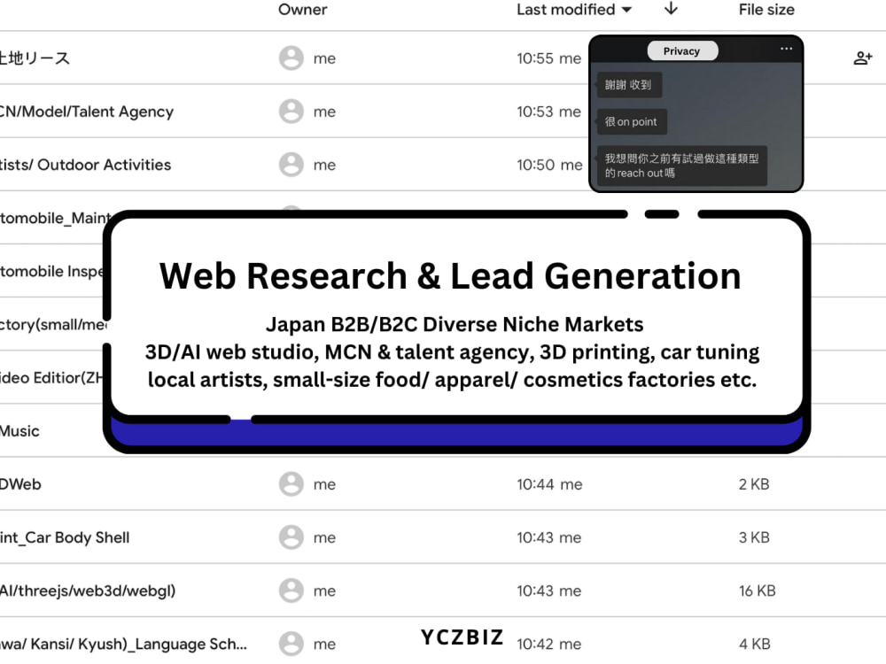Reverse sort direction with the down arrow
This screenshot has width=886, height=664.
(x=671, y=9)
